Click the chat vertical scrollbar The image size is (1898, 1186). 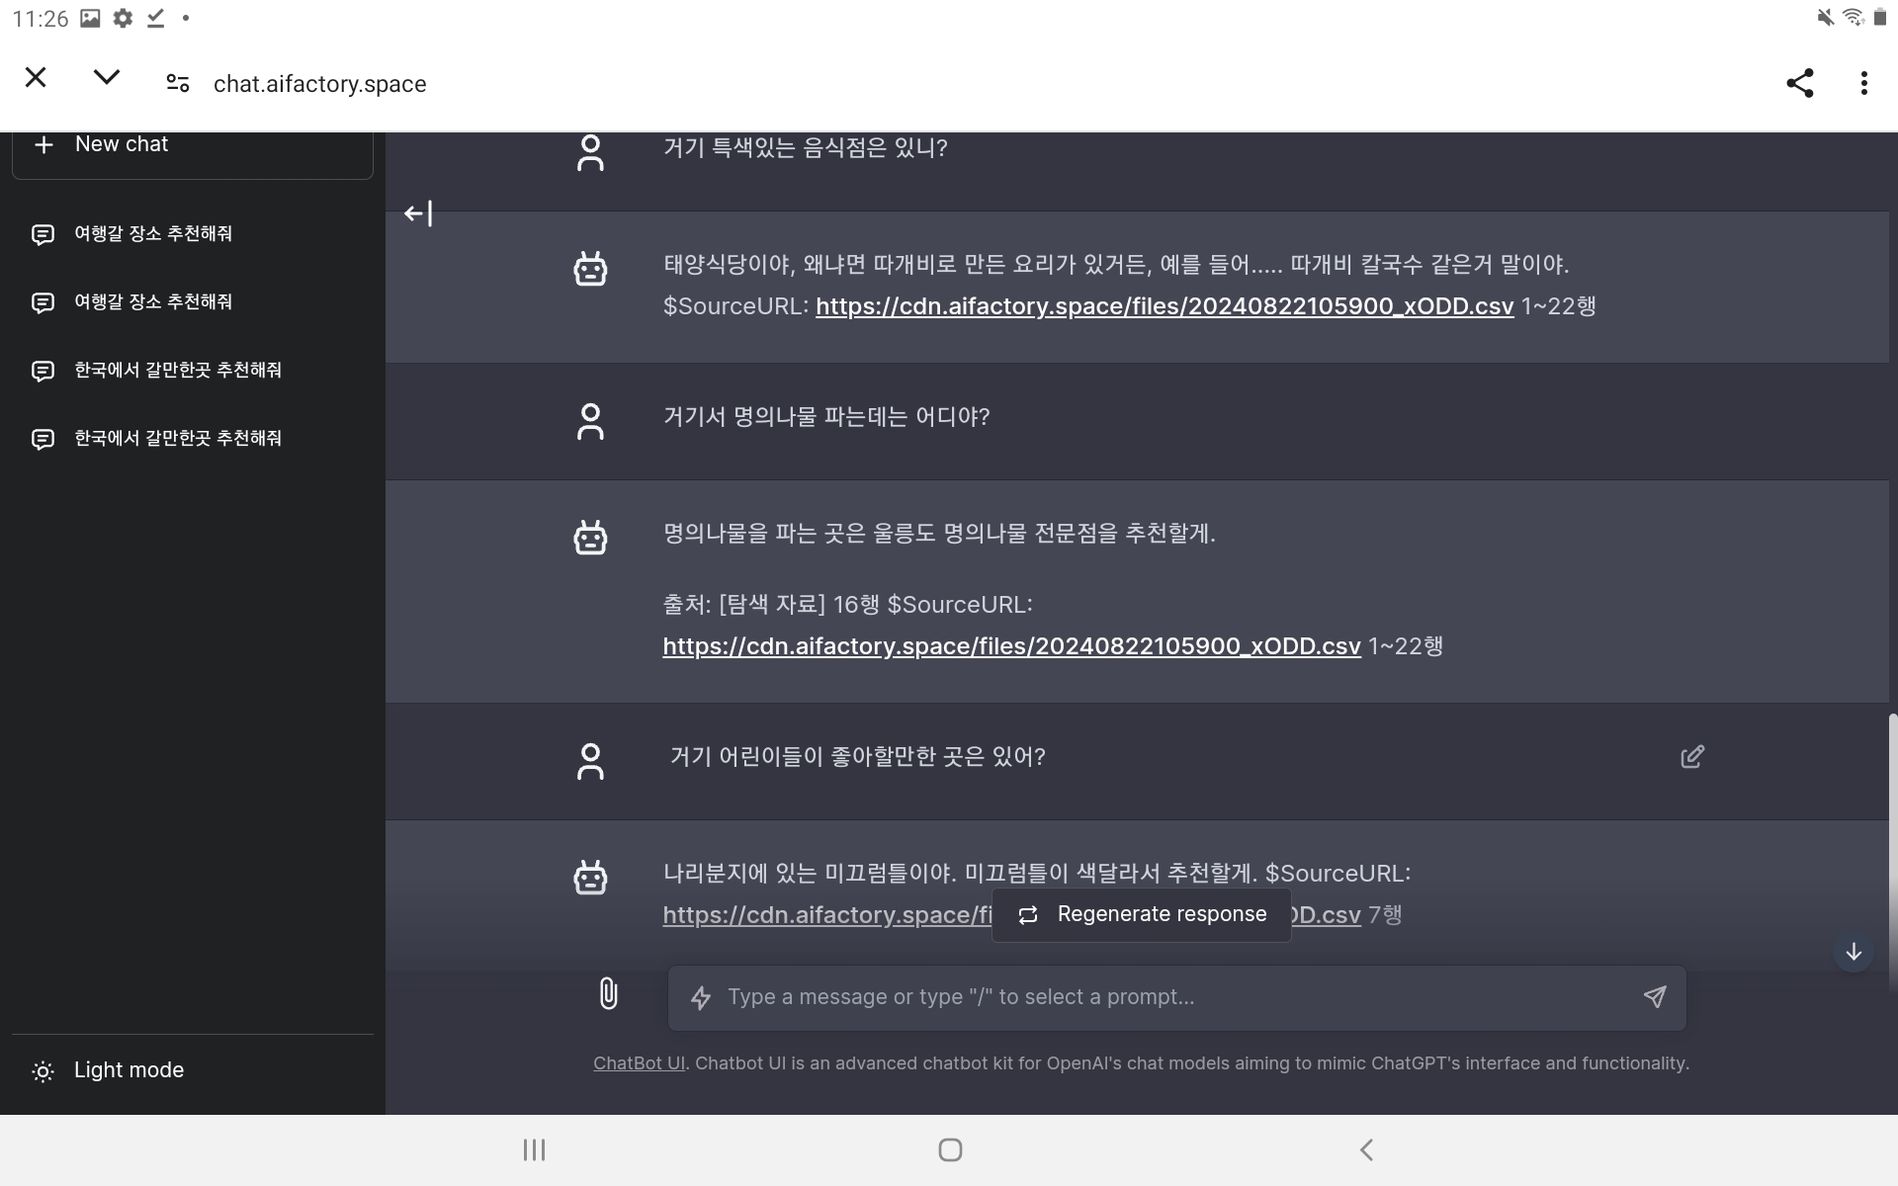pos(1892,840)
